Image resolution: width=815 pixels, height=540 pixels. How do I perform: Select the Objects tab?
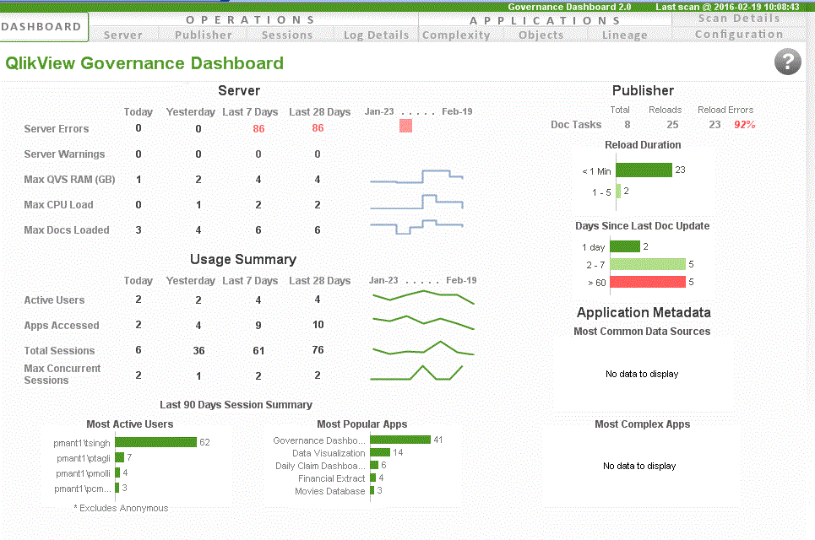pyautogui.click(x=541, y=35)
